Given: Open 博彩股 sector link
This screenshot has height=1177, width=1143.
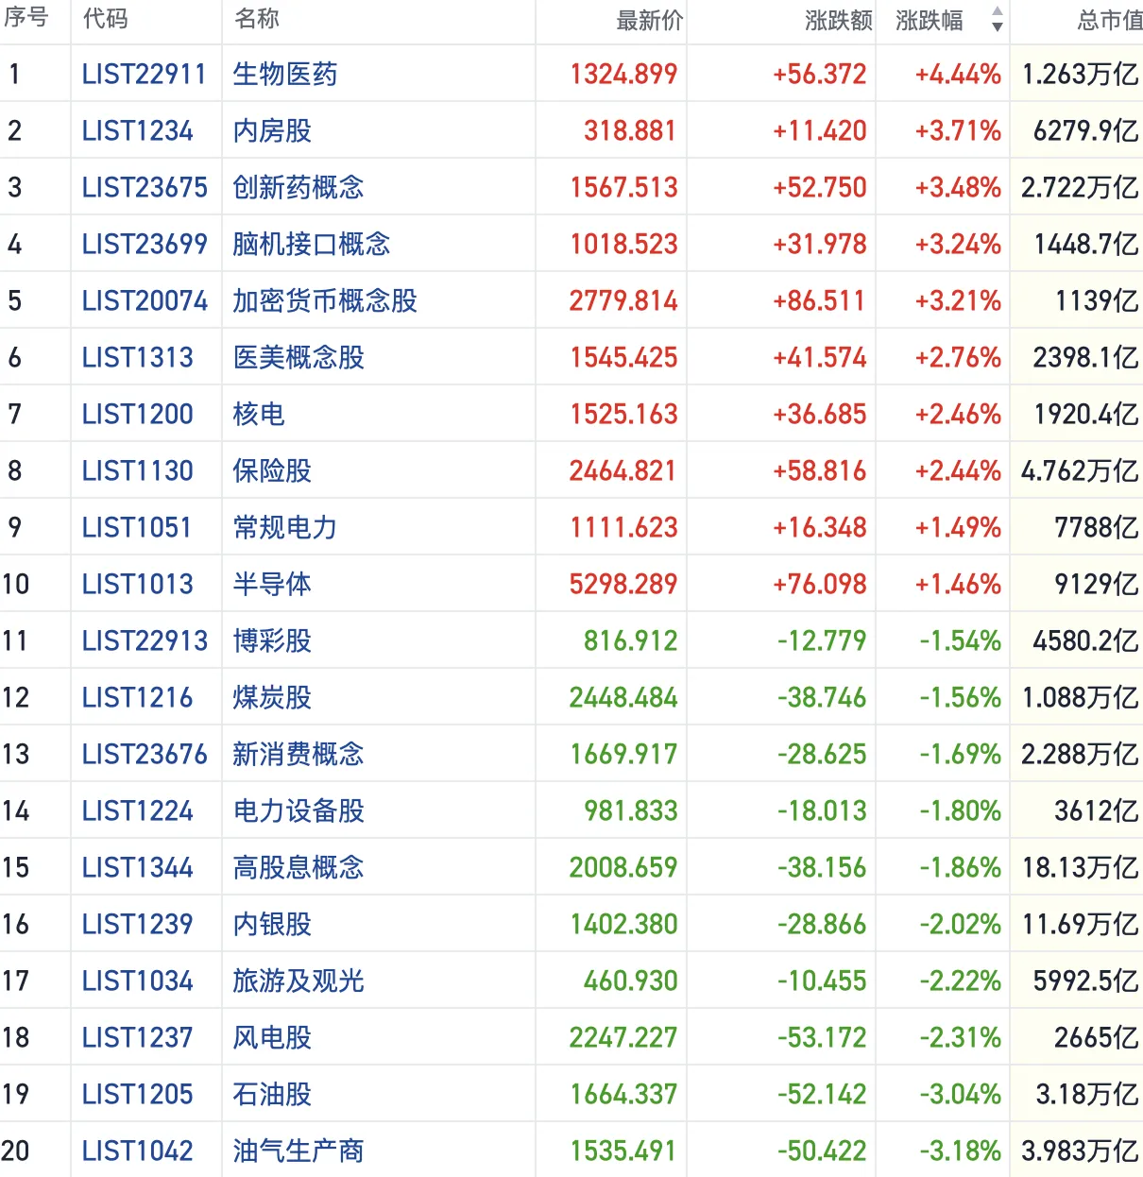Looking at the screenshot, I should [272, 640].
